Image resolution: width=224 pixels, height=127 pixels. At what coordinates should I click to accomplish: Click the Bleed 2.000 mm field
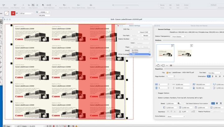[x=171, y=103]
